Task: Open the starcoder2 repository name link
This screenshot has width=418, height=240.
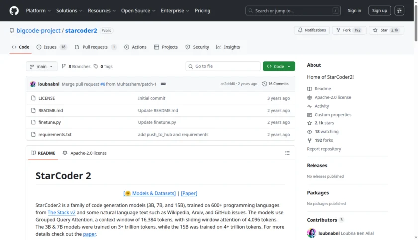Action: 81,31
